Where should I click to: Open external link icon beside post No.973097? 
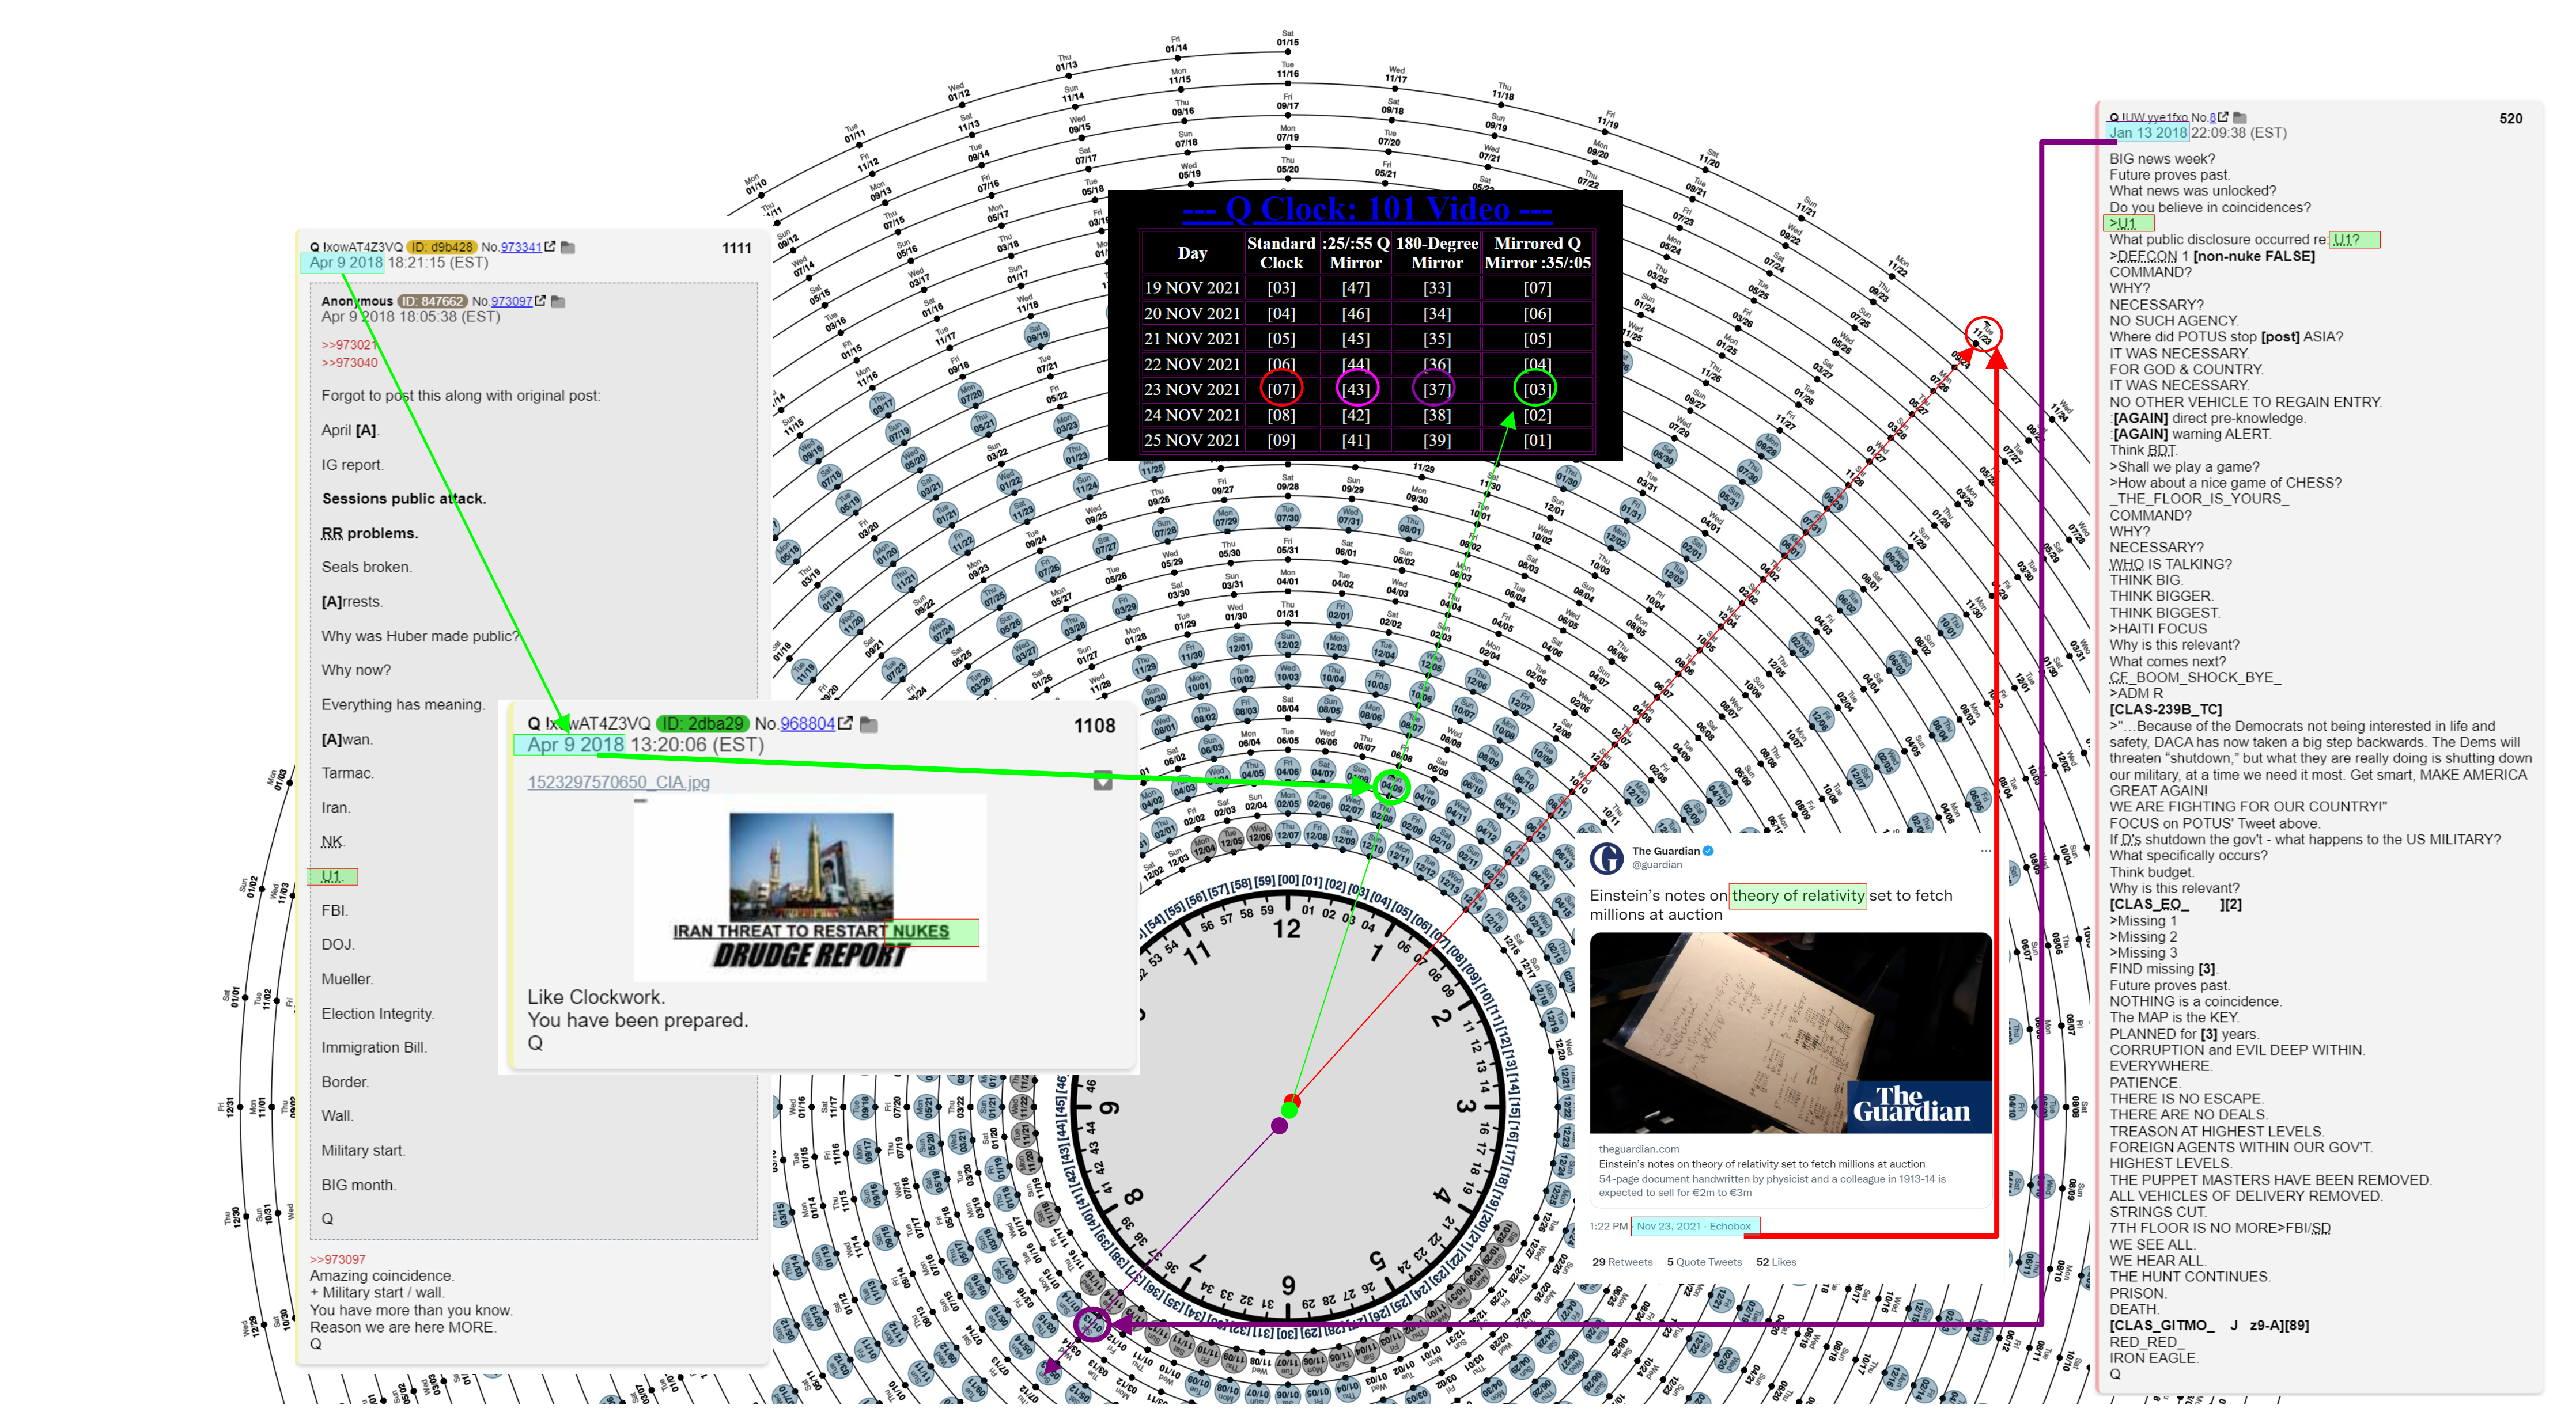541,301
